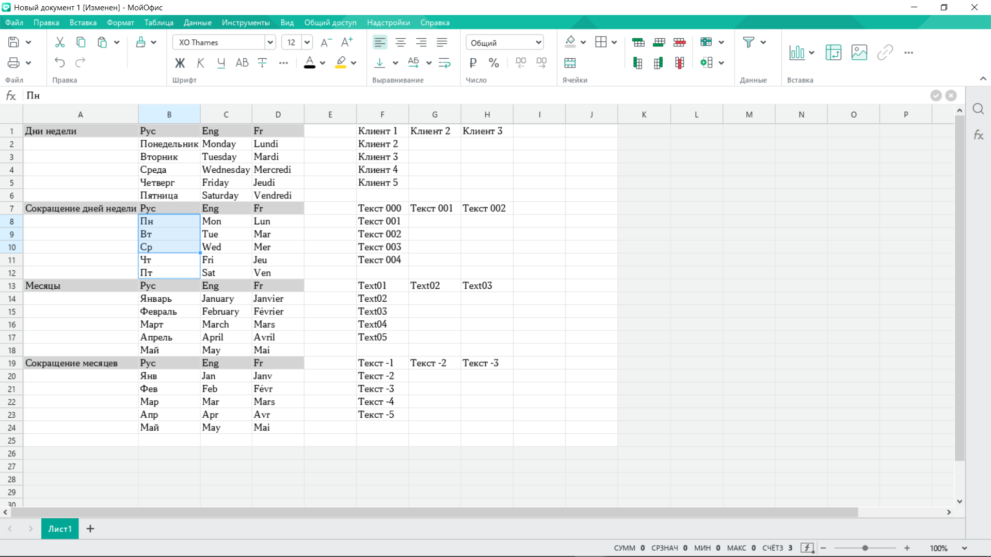Click the Insert hyperlink icon

pyautogui.click(x=885, y=52)
